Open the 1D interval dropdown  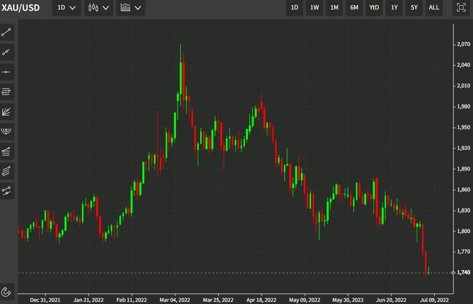coord(66,7)
